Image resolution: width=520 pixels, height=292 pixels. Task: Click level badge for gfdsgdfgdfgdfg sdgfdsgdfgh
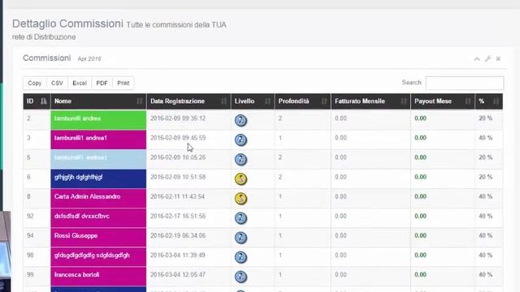pyautogui.click(x=240, y=257)
